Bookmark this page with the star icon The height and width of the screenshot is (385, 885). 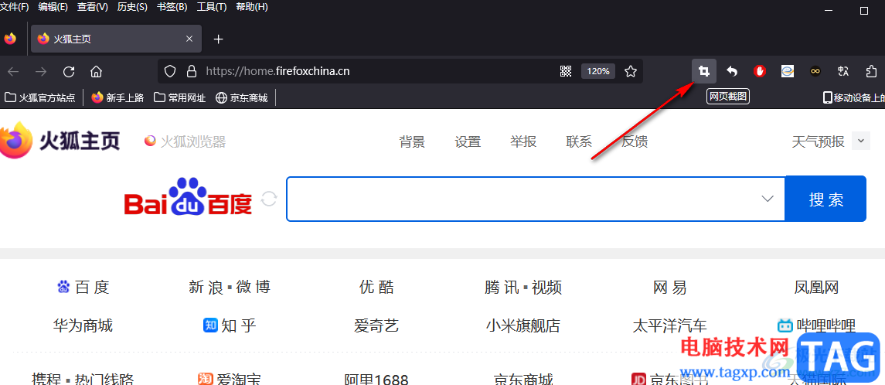[x=631, y=71]
